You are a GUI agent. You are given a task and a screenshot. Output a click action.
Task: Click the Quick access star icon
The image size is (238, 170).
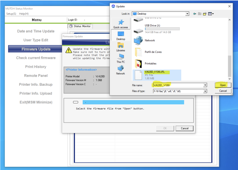[x=121, y=23]
